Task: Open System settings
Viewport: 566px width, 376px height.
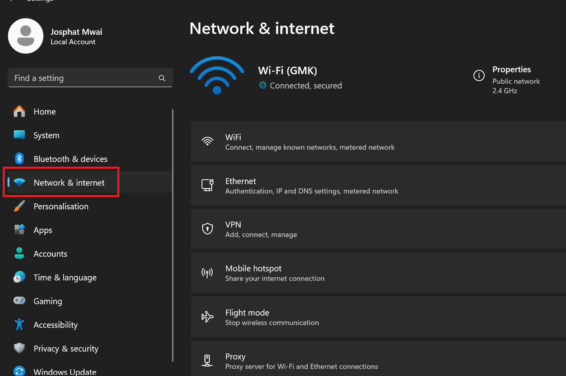Action: (90, 135)
